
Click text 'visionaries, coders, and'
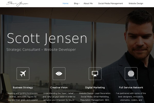[x=131, y=100]
